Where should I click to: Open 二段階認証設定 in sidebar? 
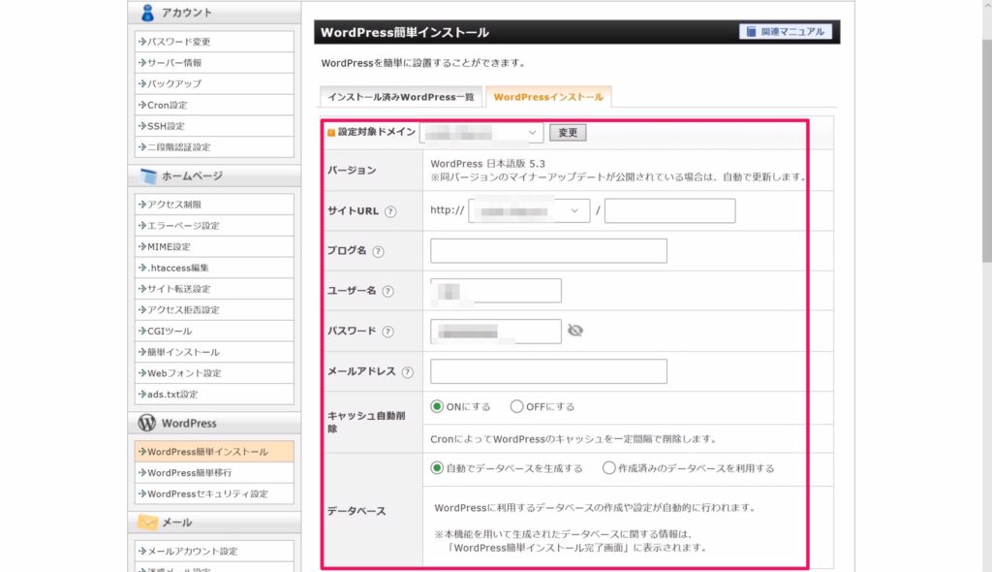coord(214,147)
